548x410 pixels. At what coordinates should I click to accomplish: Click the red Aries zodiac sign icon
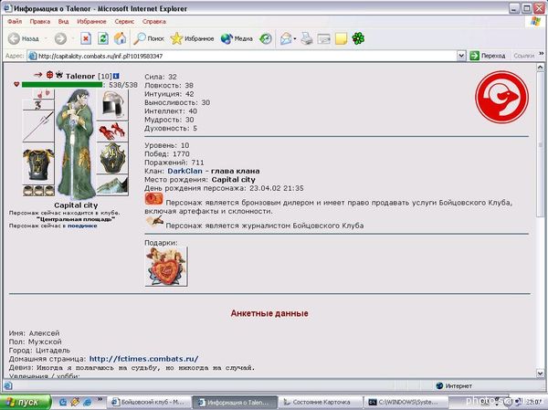501,97
